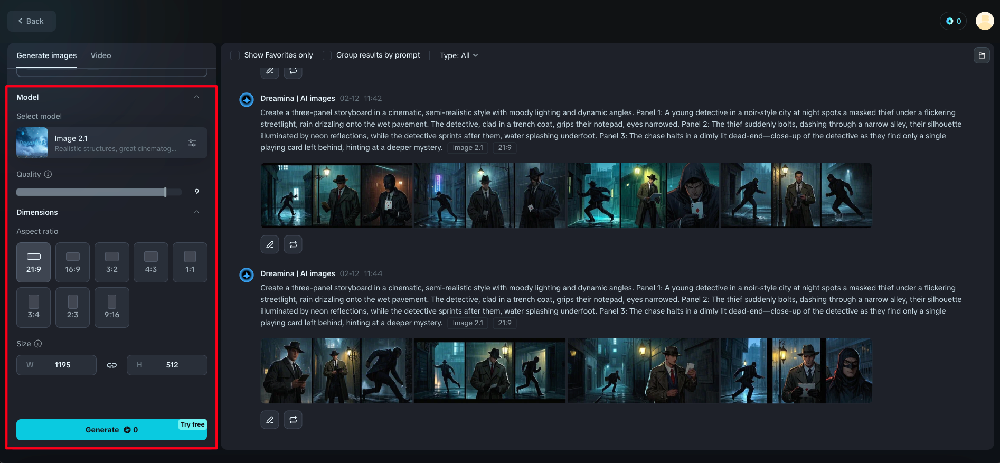Select 3:2 aspect ratio
The height and width of the screenshot is (463, 1000).
coord(112,262)
